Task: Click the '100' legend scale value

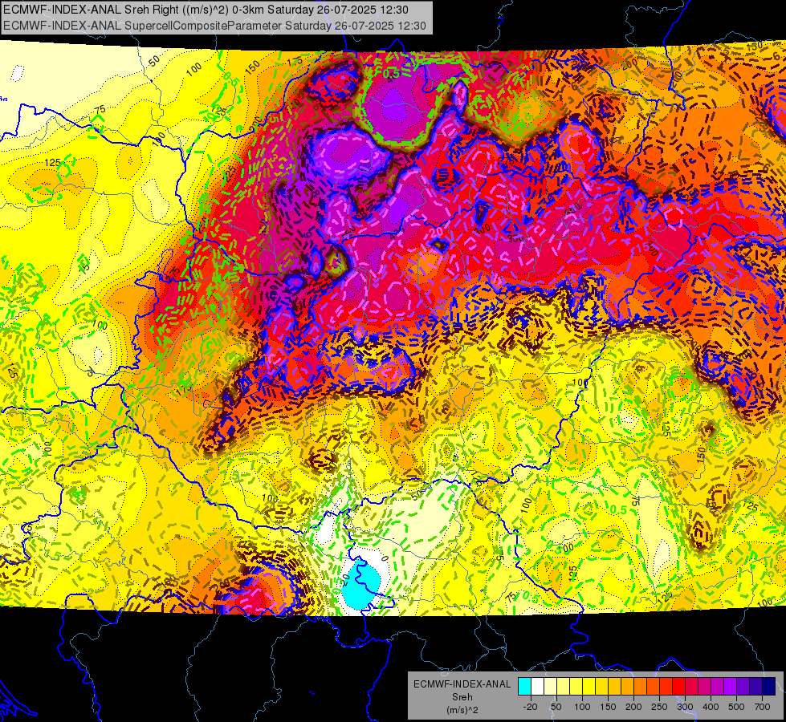Action: (582, 707)
